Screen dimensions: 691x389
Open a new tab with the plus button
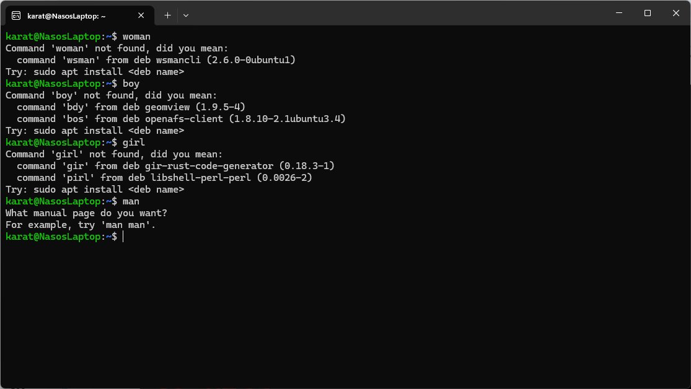click(x=167, y=15)
